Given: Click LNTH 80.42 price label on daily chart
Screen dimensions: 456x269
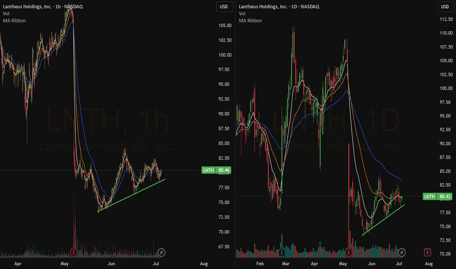Looking at the screenshot, I should [x=438, y=197].
